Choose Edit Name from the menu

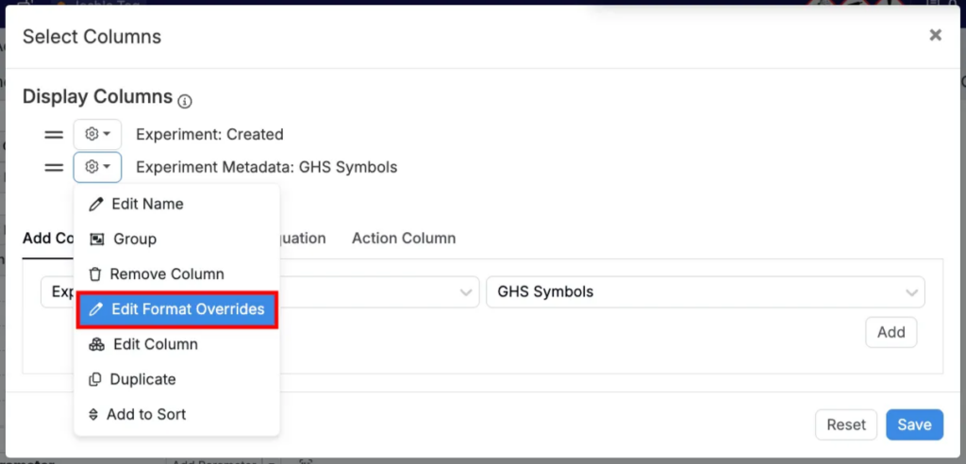pyautogui.click(x=147, y=204)
